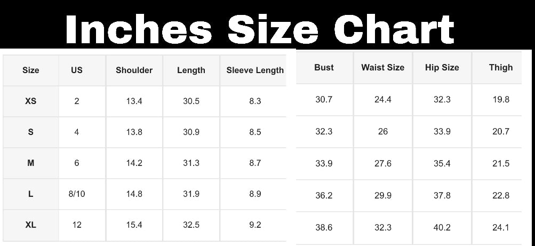Select the Waist Size column header
The width and height of the screenshot is (535, 246).
click(382, 68)
